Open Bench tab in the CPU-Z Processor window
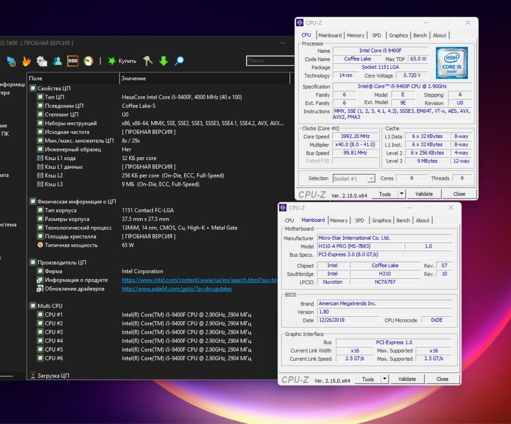 point(420,35)
